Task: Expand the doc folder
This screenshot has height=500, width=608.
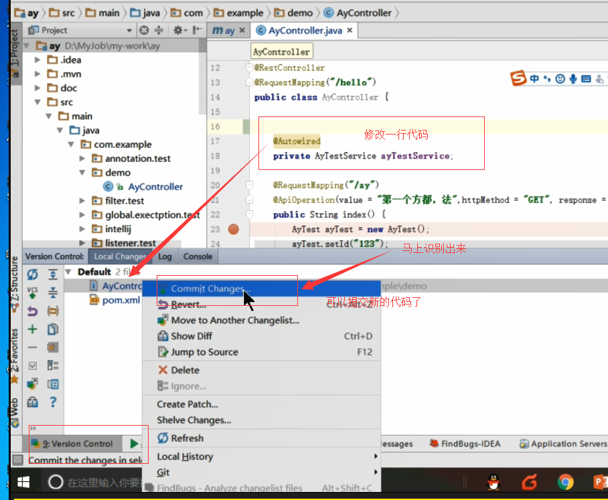Action: point(37,88)
